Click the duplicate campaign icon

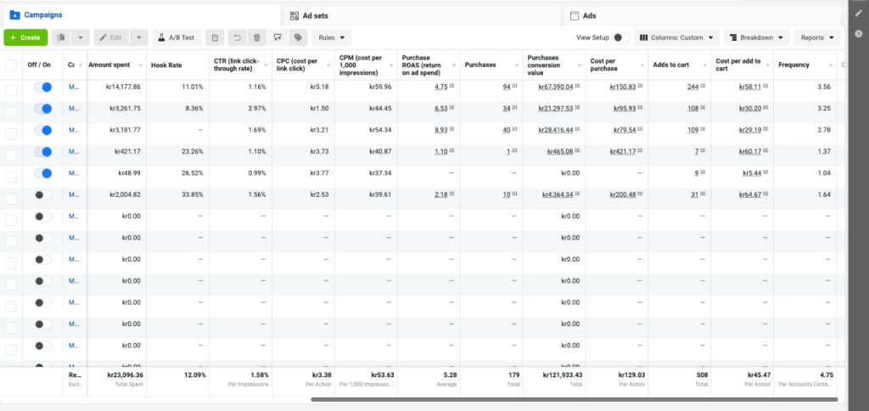[x=61, y=37]
